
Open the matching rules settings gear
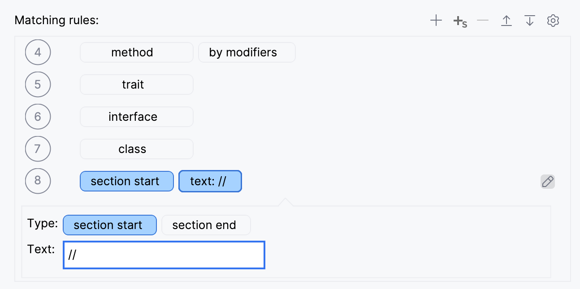pyautogui.click(x=553, y=20)
